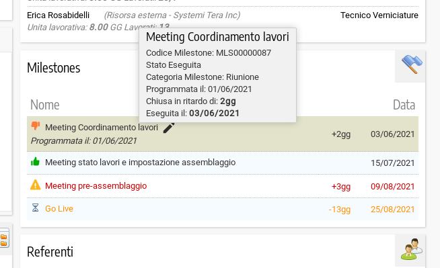Click the date 09/08/2021 in red

click(x=393, y=187)
